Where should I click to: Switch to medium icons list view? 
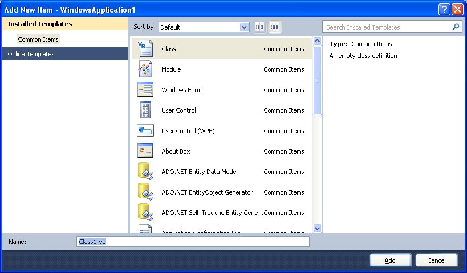coord(275,27)
